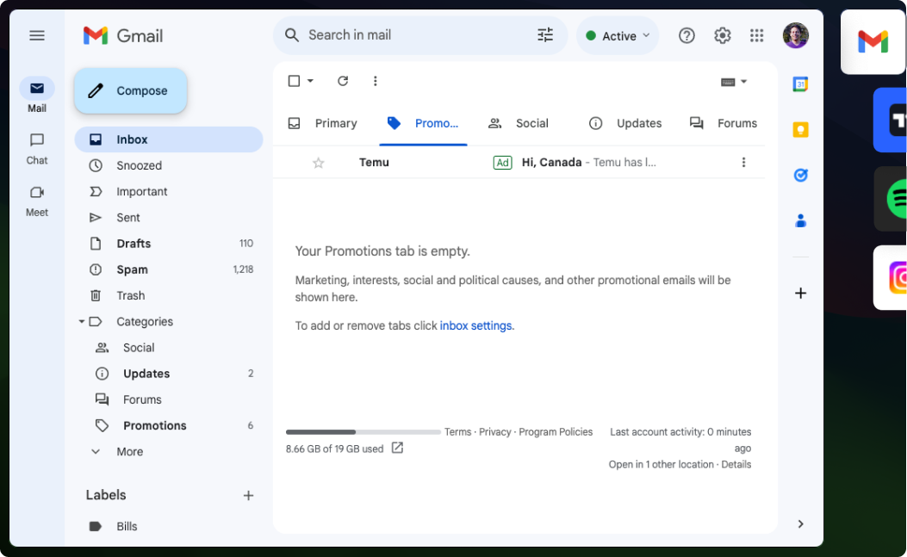Open the Bills label
Screen dimensions: 907x557
(x=169, y=526)
